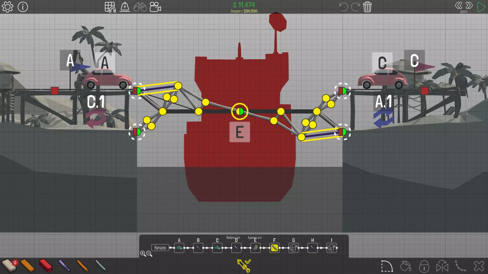Click Выбрать все in timeline
This screenshot has height=274, width=488.
pyautogui.click(x=233, y=237)
